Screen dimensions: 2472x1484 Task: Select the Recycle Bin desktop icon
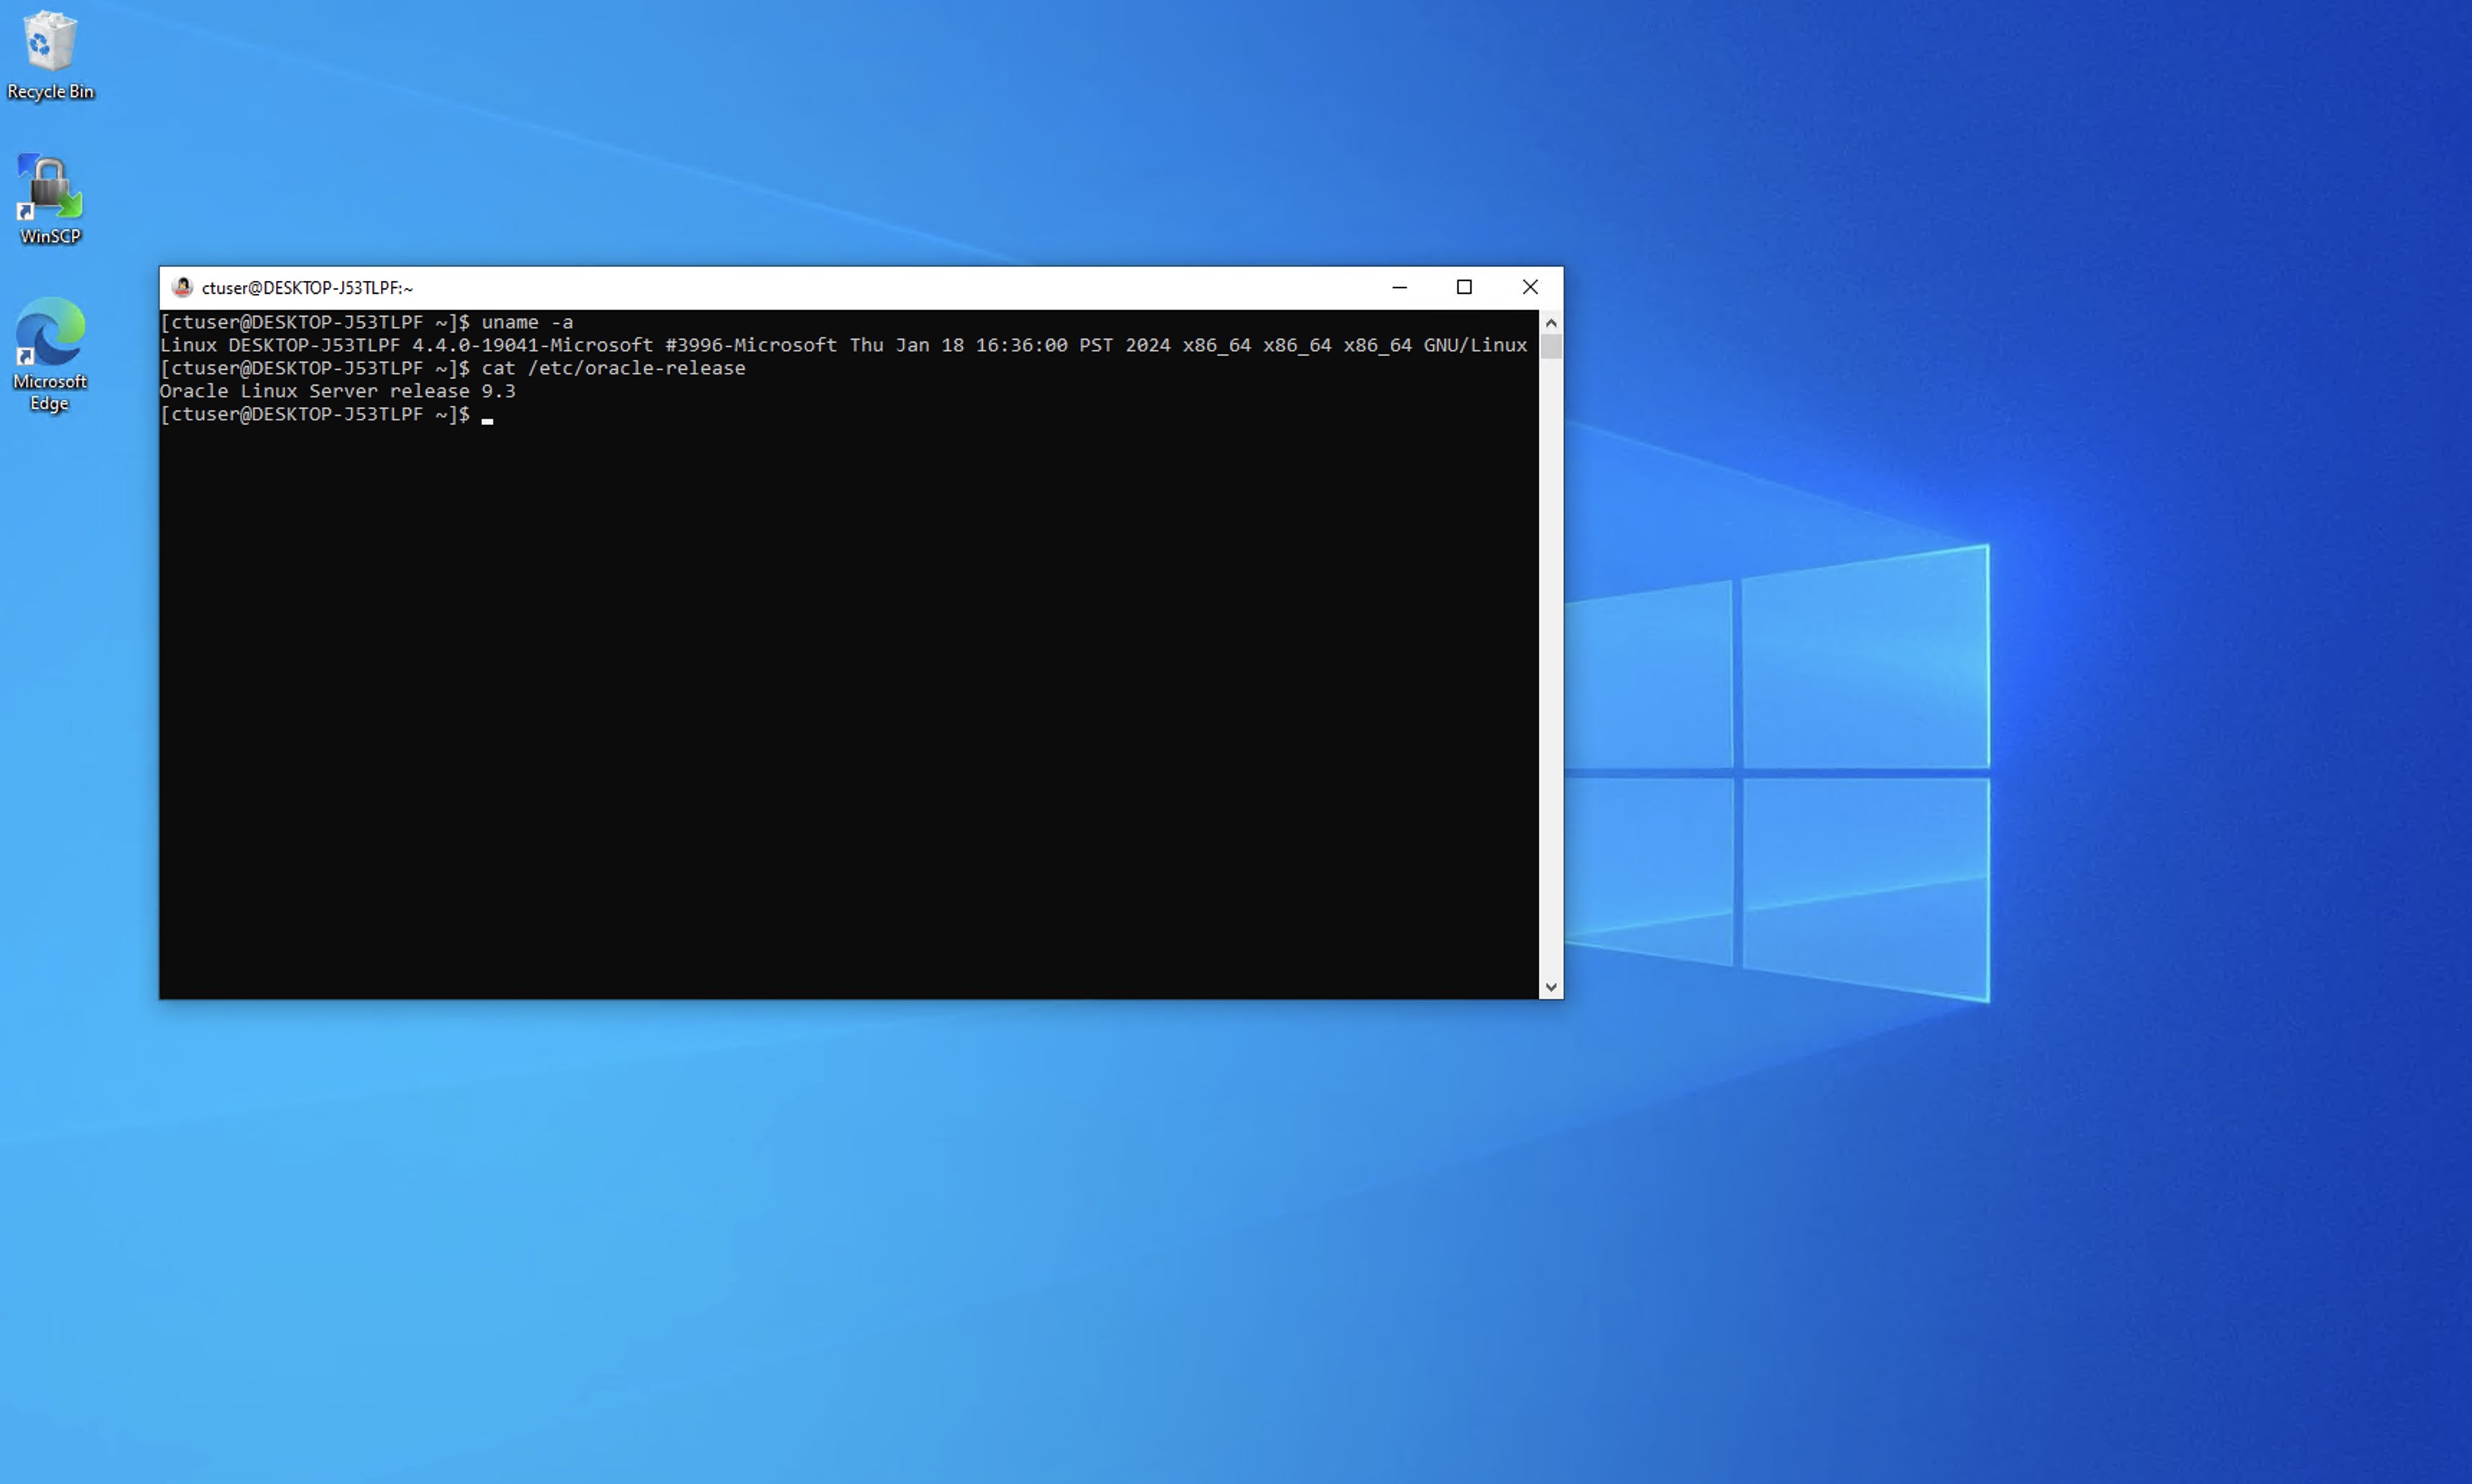[49, 42]
